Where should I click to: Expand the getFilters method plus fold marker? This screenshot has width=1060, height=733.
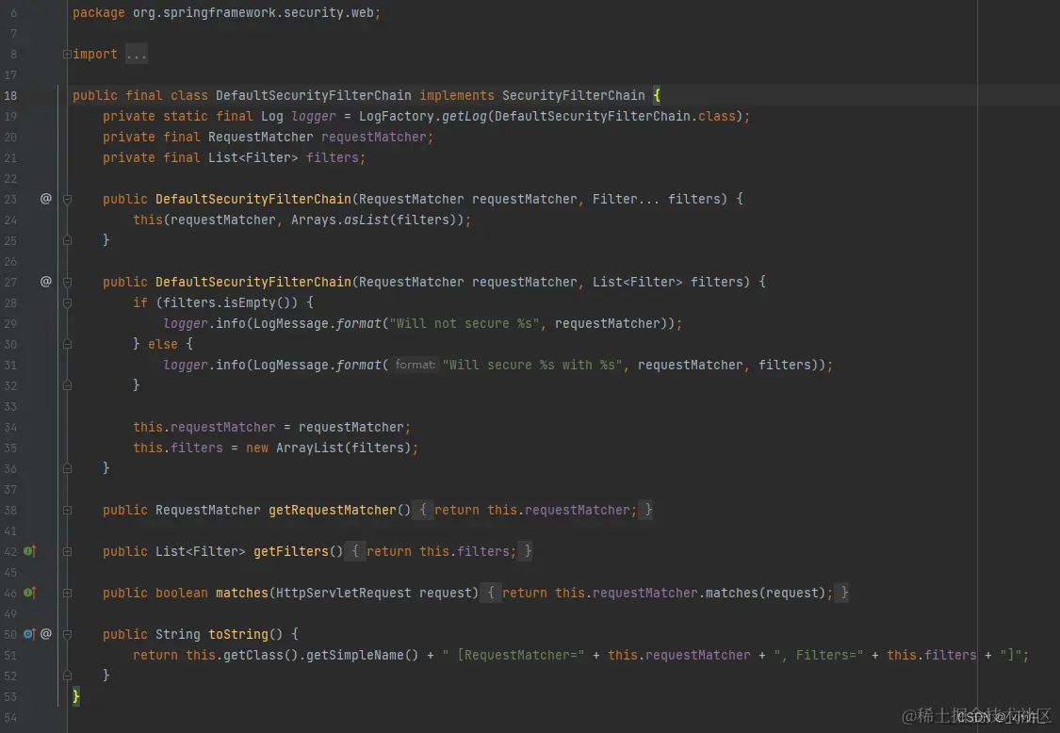67,551
